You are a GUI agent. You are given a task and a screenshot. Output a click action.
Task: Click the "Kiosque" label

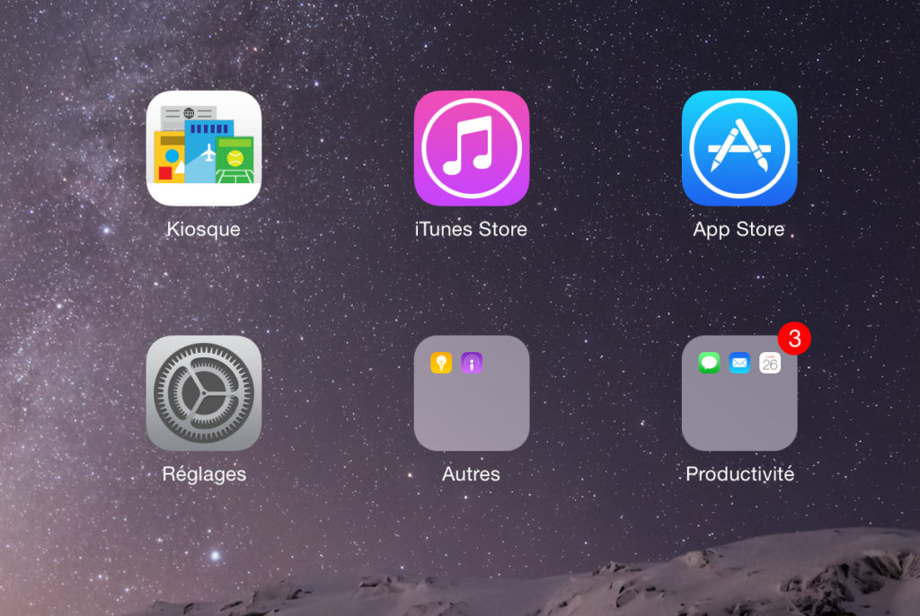tap(204, 229)
